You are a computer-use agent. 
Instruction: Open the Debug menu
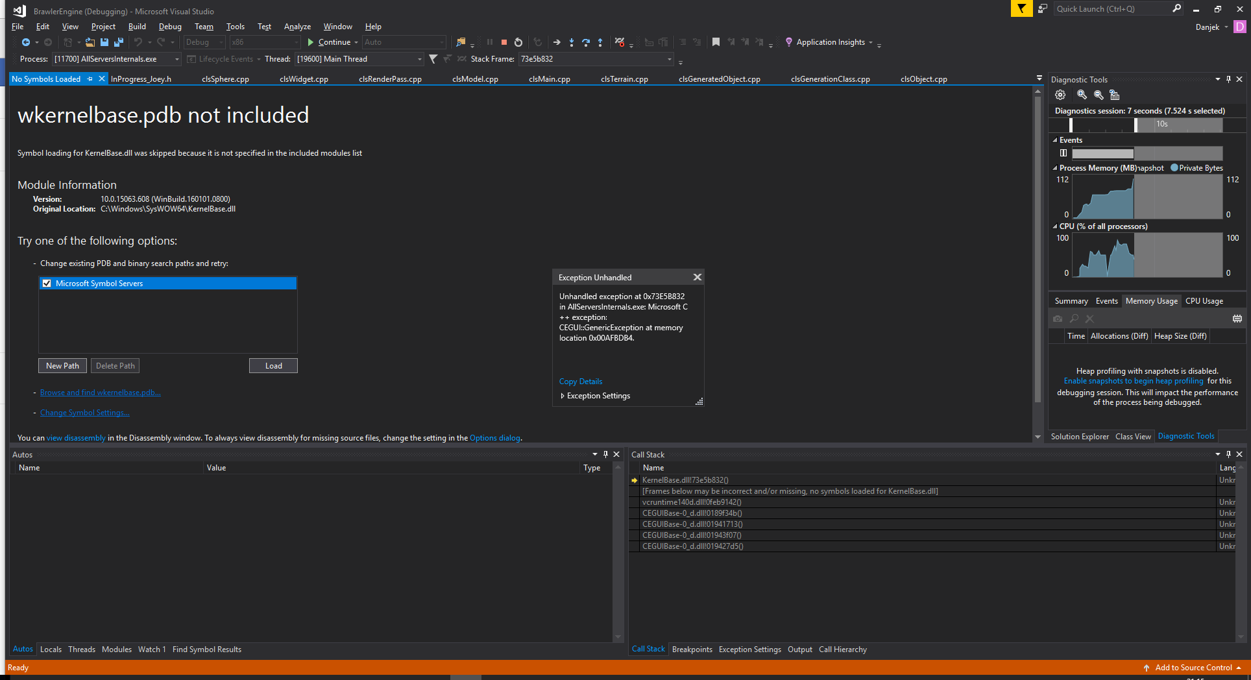pyautogui.click(x=170, y=27)
